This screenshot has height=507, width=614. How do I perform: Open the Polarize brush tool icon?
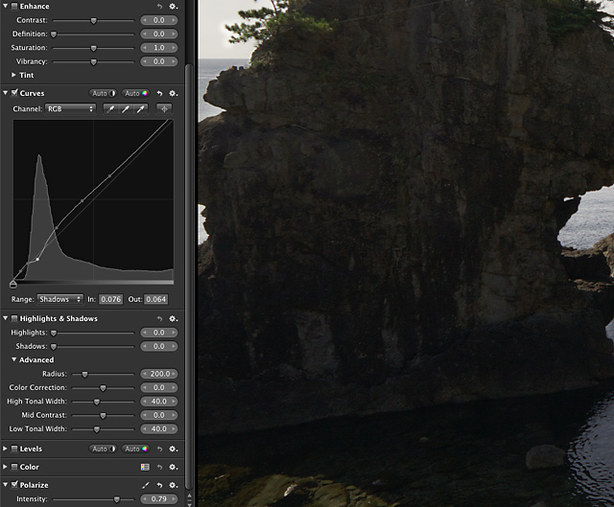point(144,485)
